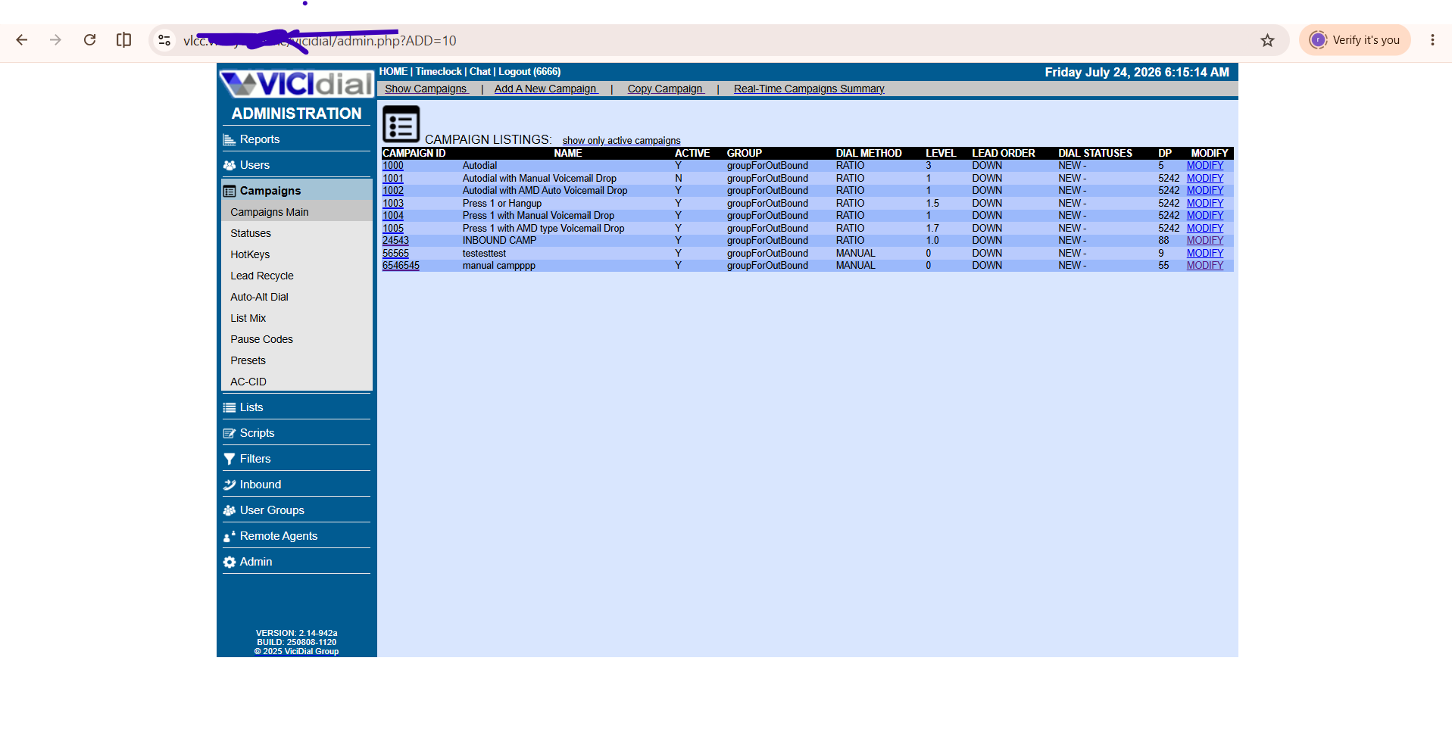The width and height of the screenshot is (1452, 745).
Task: Select the Lists icon in sidebar
Action: click(229, 407)
